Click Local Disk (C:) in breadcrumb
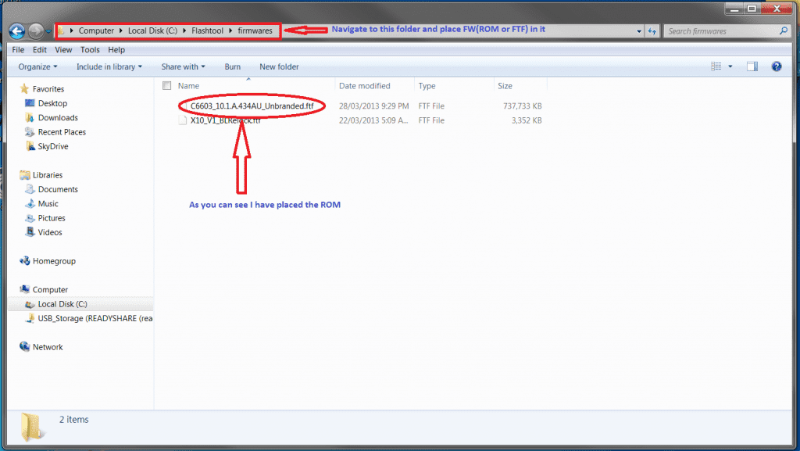The height and width of the screenshot is (451, 800). coord(152,30)
